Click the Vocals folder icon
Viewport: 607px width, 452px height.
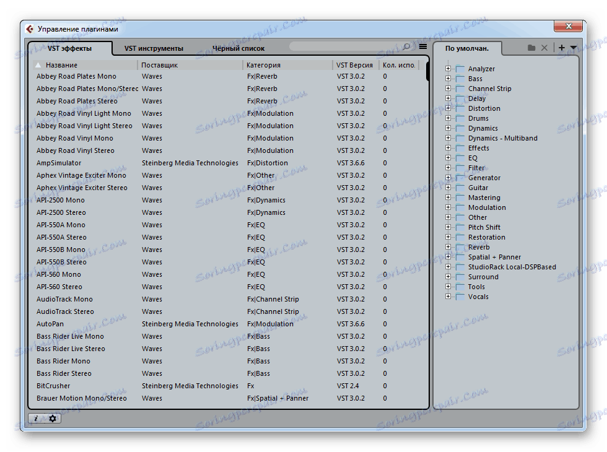point(460,297)
